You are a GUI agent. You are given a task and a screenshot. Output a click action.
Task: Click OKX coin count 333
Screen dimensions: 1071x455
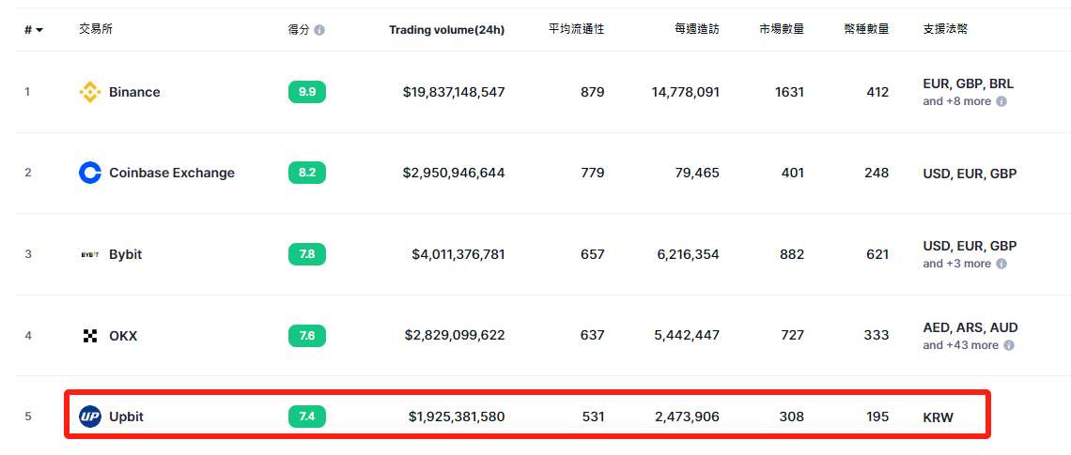pyautogui.click(x=877, y=336)
